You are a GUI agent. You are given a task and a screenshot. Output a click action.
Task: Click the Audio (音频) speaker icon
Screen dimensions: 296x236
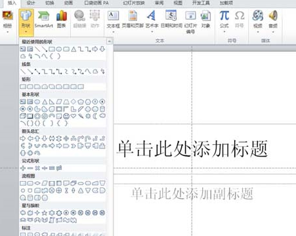(x=273, y=22)
